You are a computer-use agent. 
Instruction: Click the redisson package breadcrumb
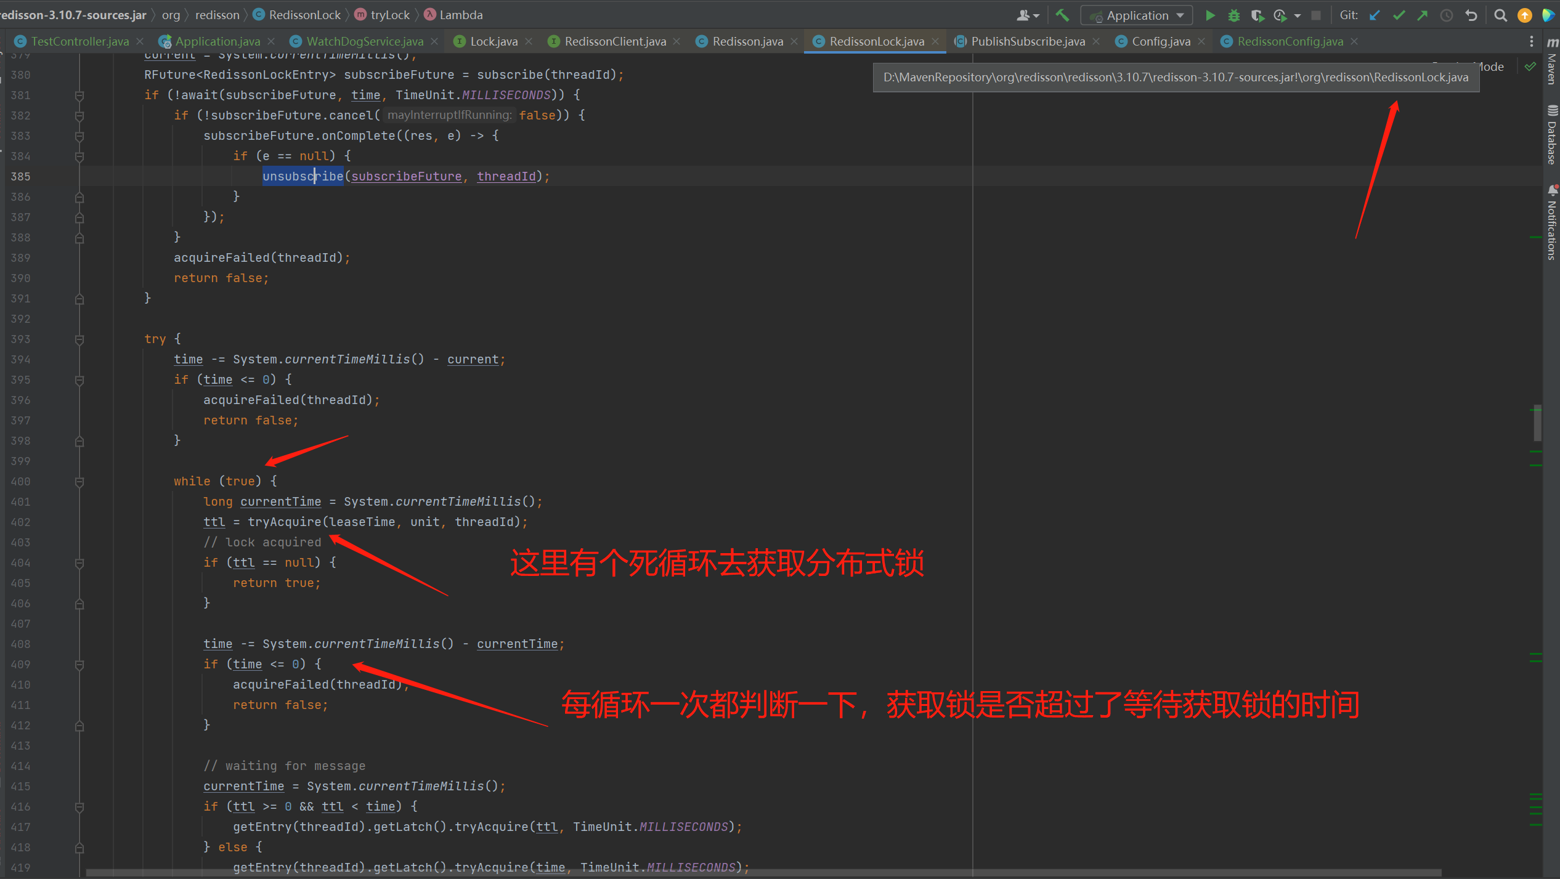coord(217,15)
